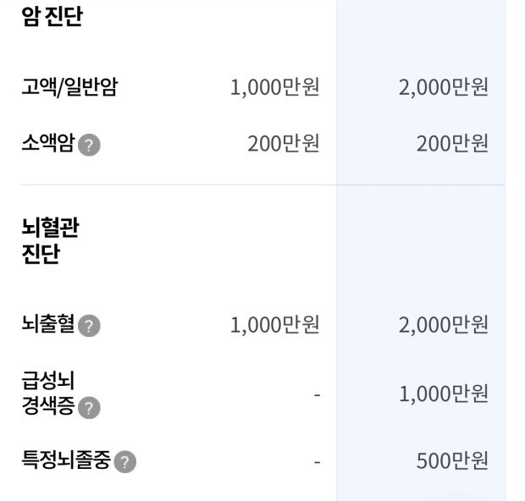The height and width of the screenshot is (501, 525).
Task: Select the 암 진단 section heading
Action: coord(52,17)
